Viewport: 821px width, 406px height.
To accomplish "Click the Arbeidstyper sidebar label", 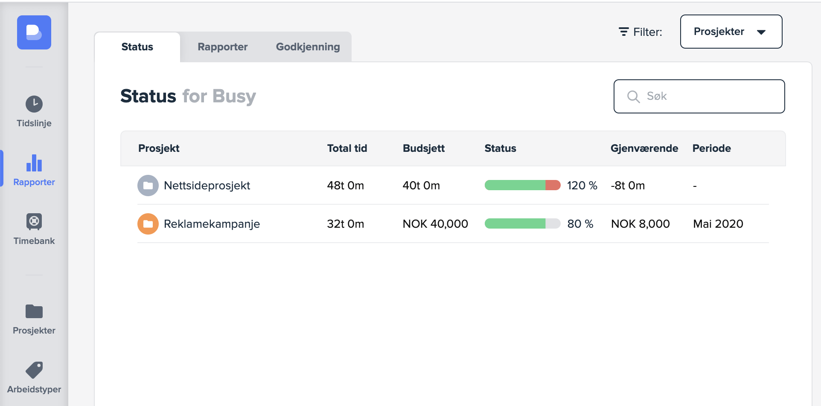I will coord(34,389).
